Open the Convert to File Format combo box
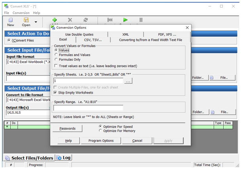This screenshot has height=169, width=241. click(x=28, y=100)
